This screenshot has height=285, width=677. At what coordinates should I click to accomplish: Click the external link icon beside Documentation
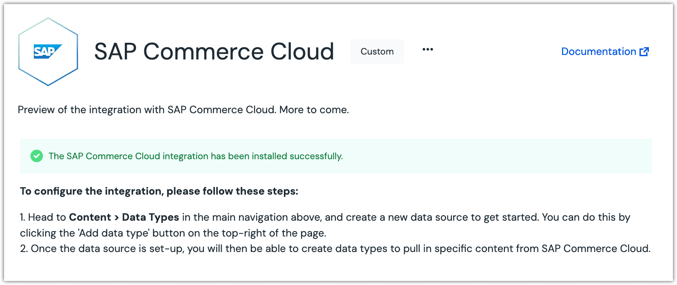click(644, 52)
